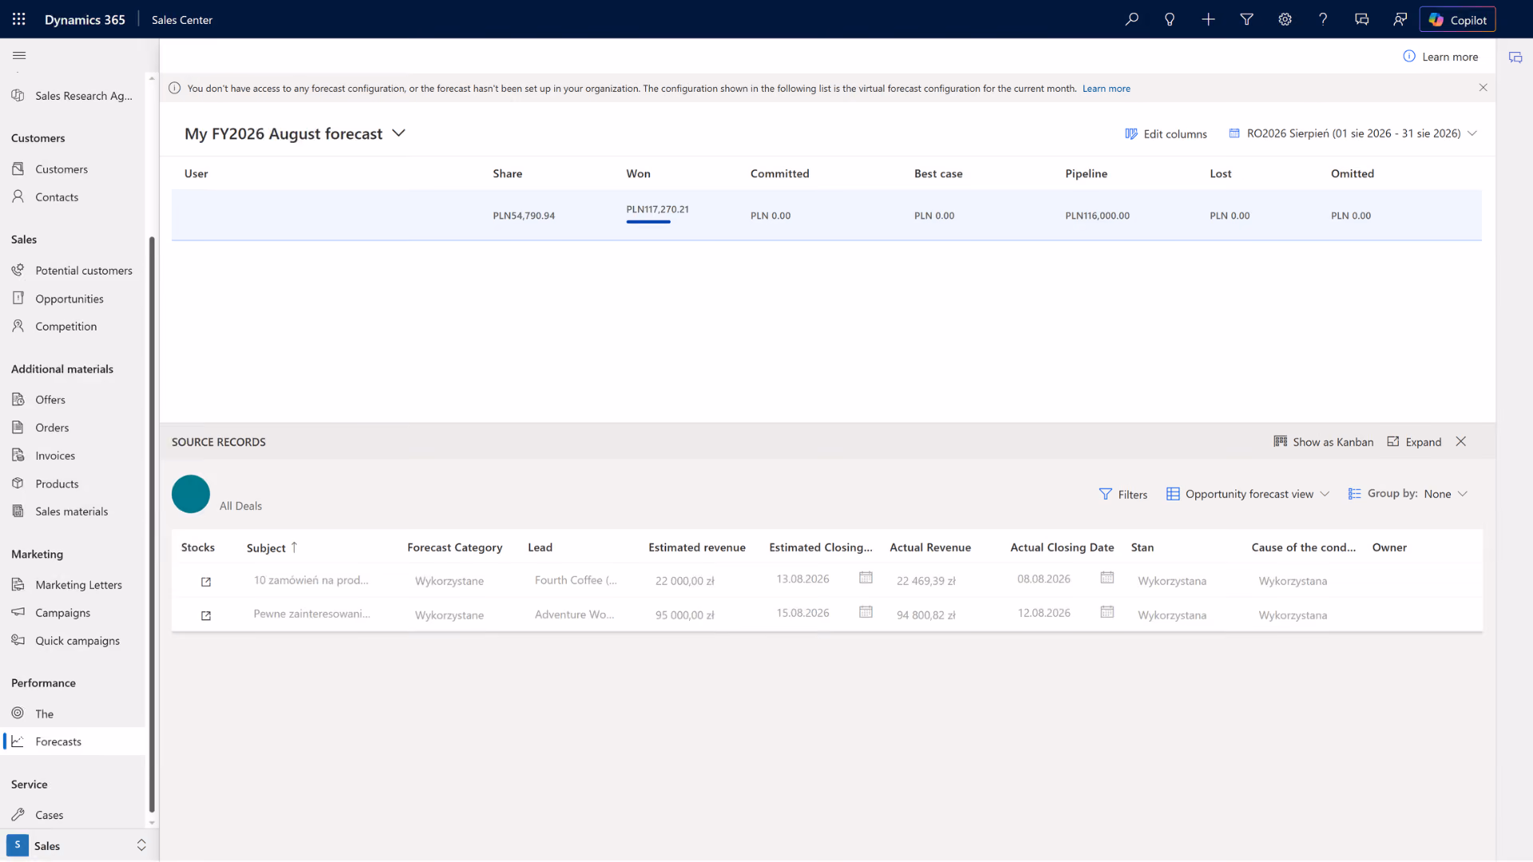Open the Group by None dropdown
This screenshot has height=862, width=1533.
[1408, 494]
